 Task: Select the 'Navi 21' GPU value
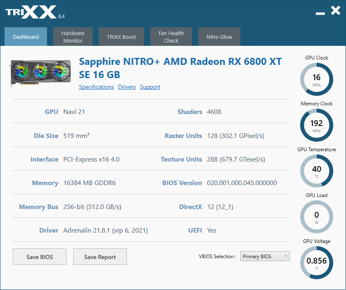point(74,112)
